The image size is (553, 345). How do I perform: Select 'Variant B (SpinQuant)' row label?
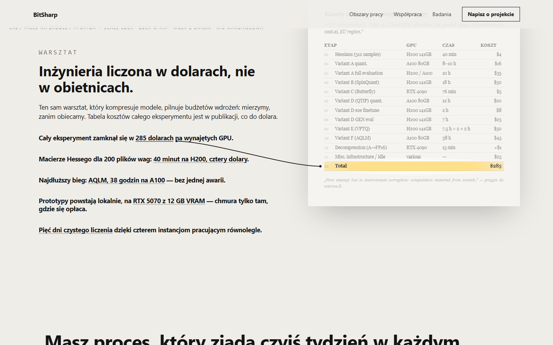[357, 82]
